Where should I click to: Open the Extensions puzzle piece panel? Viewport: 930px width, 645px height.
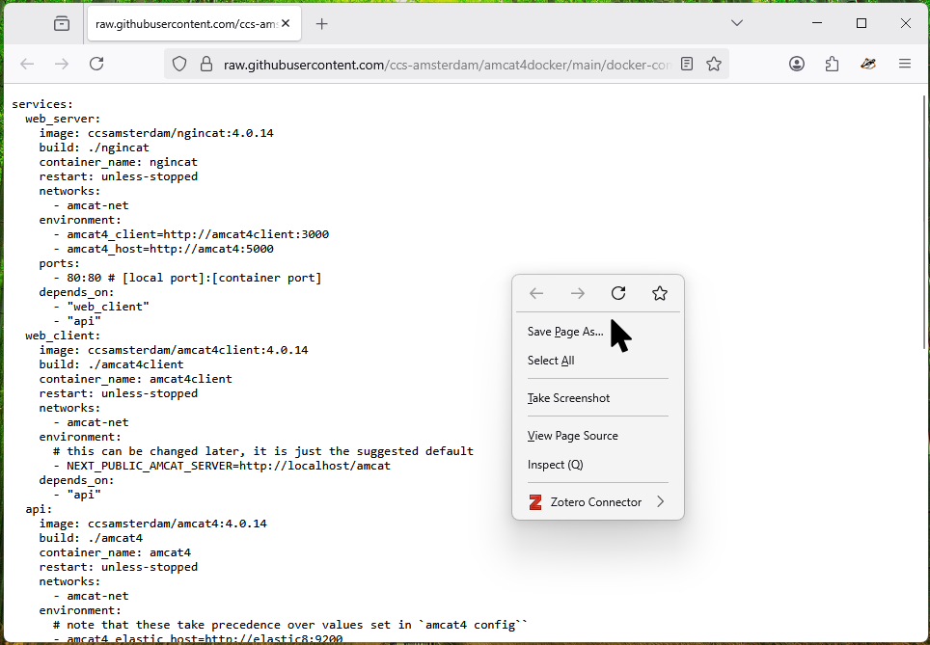click(x=832, y=64)
